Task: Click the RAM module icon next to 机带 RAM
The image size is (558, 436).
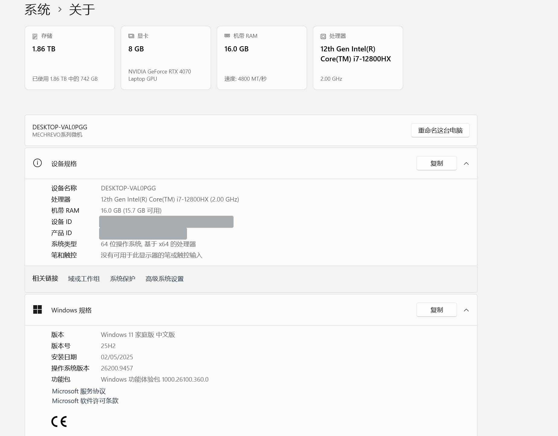Action: point(227,36)
